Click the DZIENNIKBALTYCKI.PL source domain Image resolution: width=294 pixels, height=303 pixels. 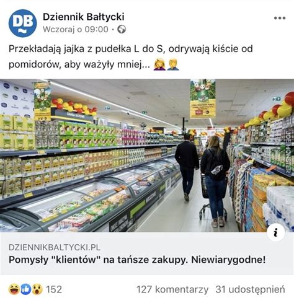tap(55, 247)
